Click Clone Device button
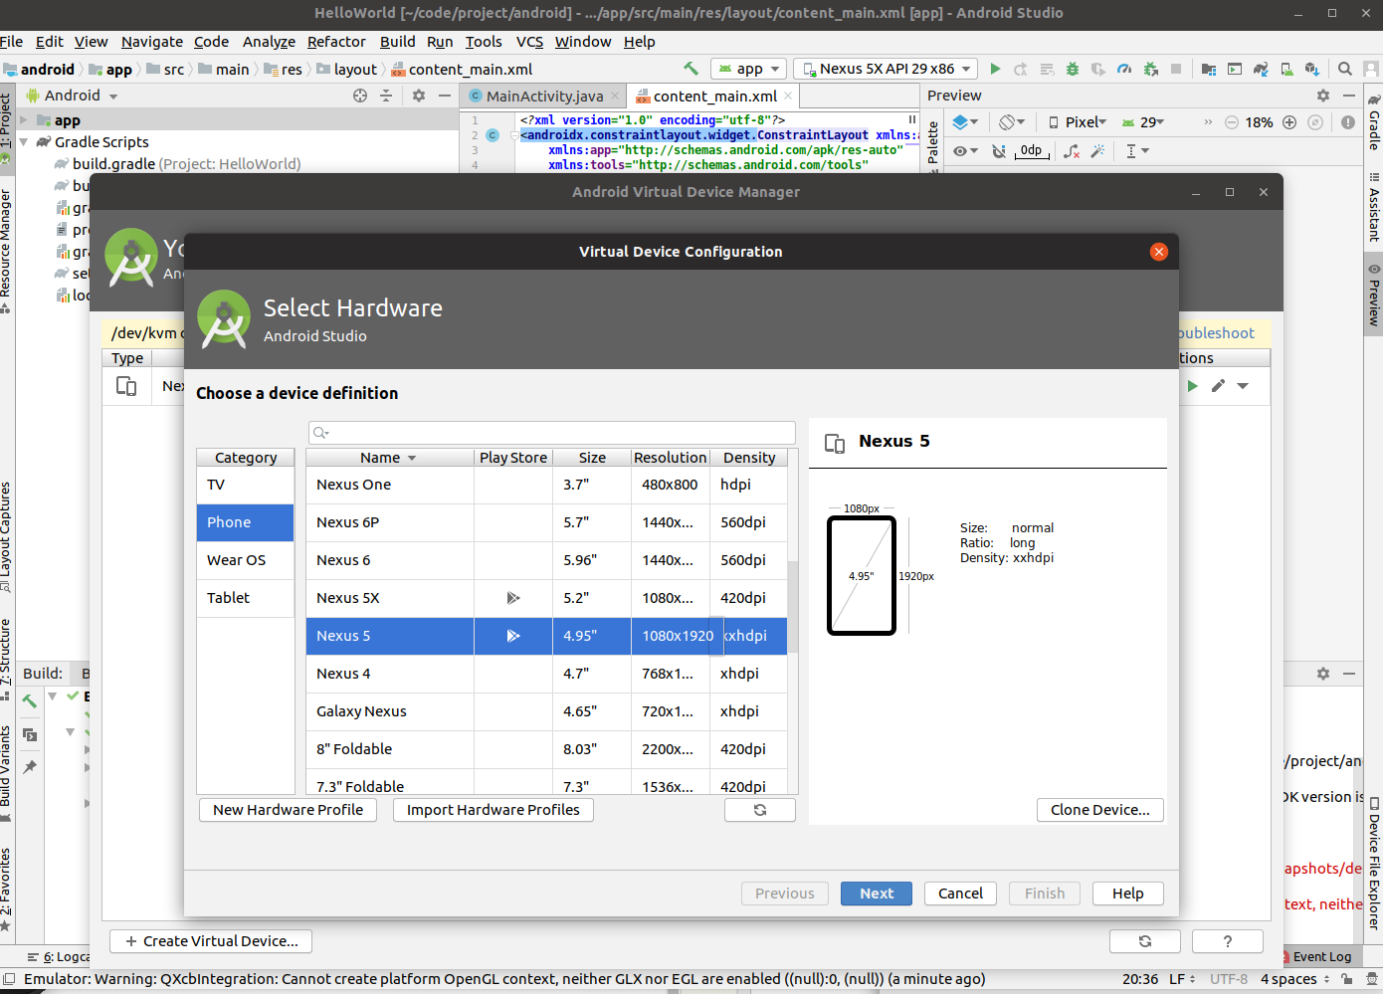Viewport: 1383px width, 994px height. (x=1100, y=810)
